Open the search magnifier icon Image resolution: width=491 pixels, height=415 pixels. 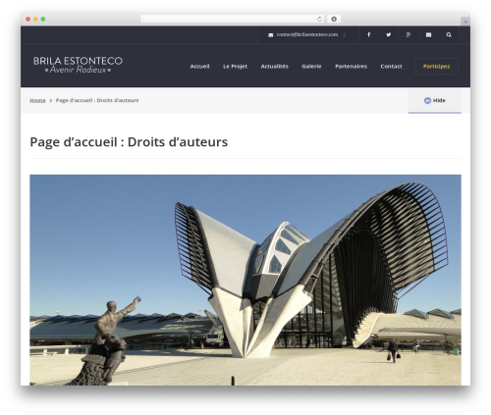449,34
